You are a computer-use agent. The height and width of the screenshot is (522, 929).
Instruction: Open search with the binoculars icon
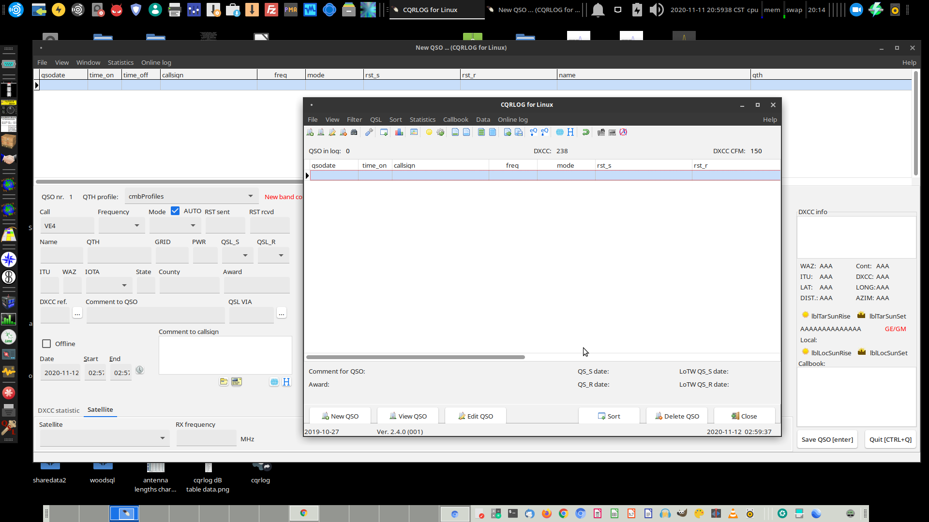354,132
